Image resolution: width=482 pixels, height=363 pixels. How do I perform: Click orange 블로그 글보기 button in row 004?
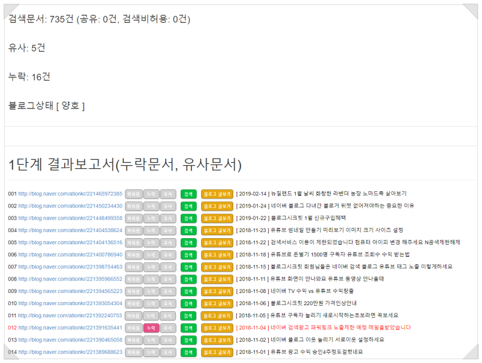217,230
